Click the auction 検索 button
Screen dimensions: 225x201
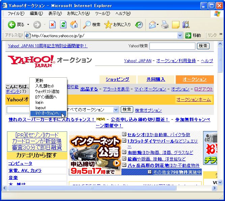click(127, 110)
